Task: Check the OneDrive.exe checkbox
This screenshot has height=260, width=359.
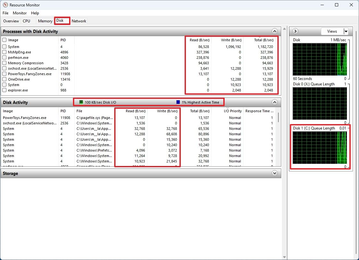Action: pos(4,79)
